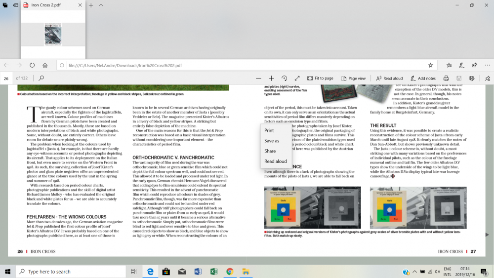The height and width of the screenshot is (278, 494).
Task: Show hidden system tray icons
Action: 414,272
